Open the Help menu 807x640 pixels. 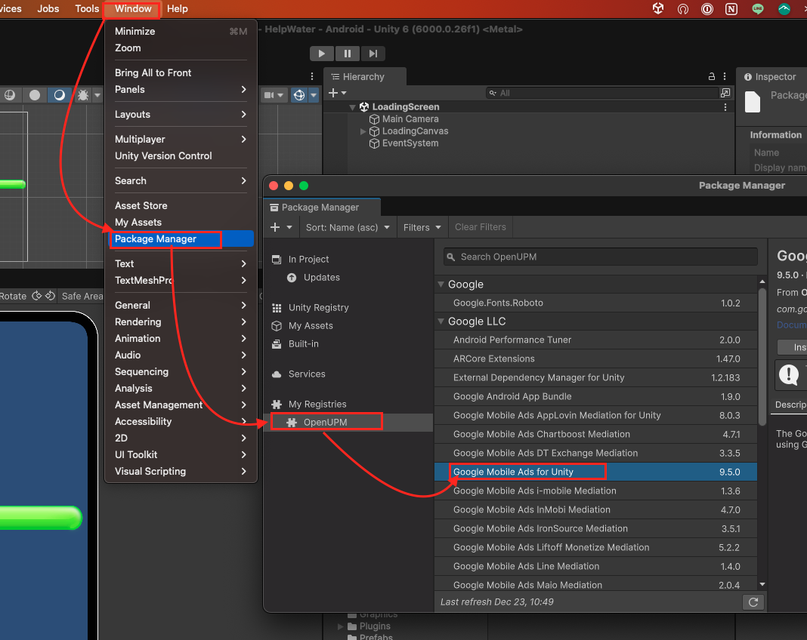tap(178, 9)
